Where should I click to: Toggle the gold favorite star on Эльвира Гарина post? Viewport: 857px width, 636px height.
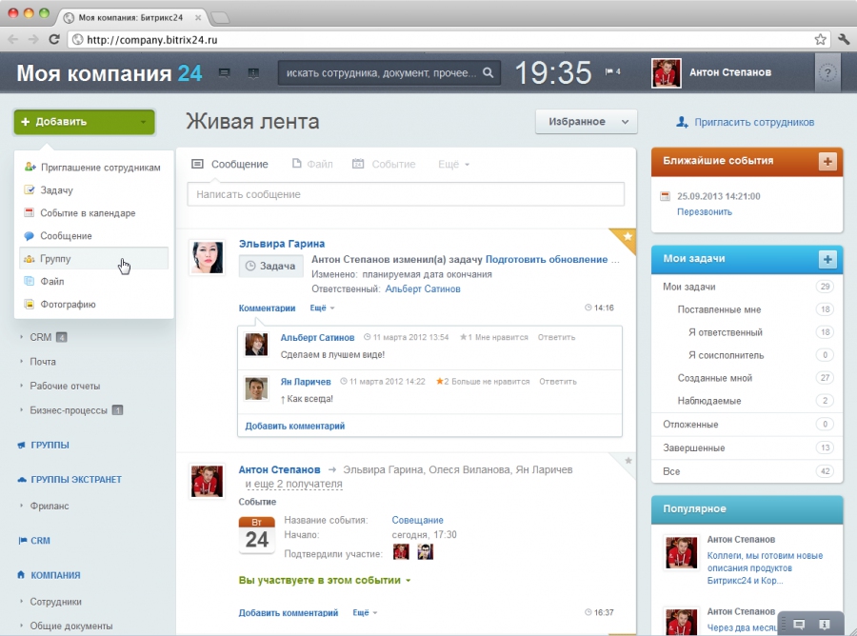[627, 236]
